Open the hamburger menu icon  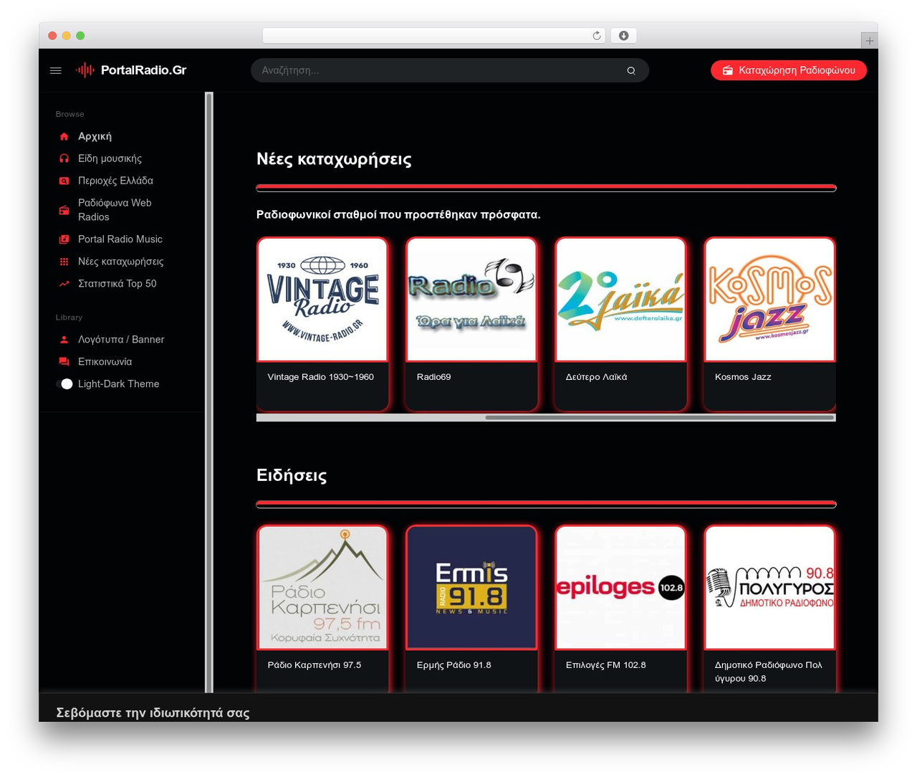56,70
